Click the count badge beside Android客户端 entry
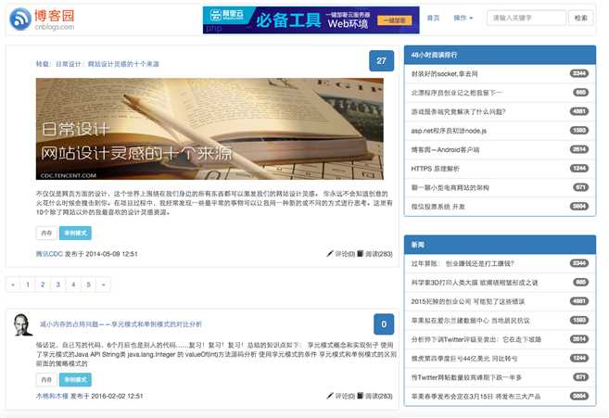Image resolution: width=609 pixels, height=418 pixels. [x=579, y=149]
